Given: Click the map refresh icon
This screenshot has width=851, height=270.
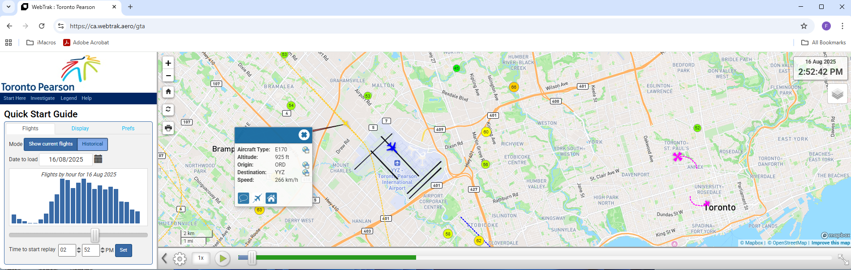Looking at the screenshot, I should pos(168,109).
